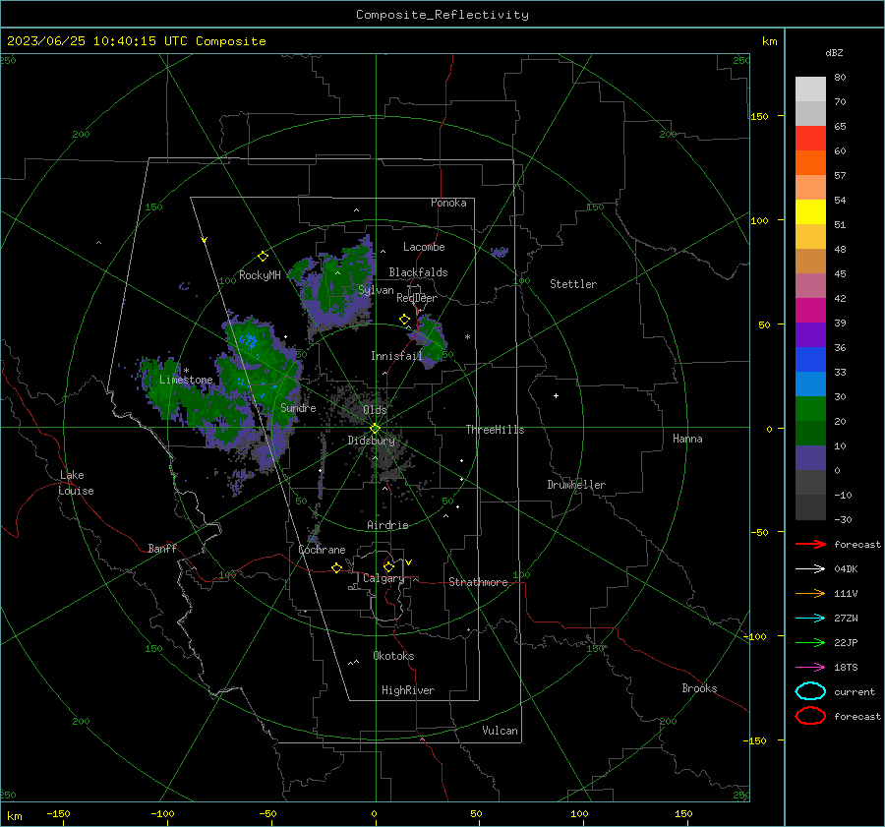Select the violet swatch below the 39 label

(x=810, y=334)
